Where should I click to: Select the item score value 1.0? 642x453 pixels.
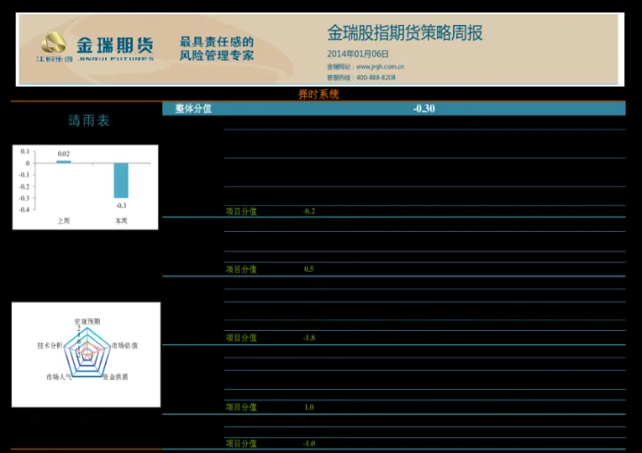click(309, 408)
